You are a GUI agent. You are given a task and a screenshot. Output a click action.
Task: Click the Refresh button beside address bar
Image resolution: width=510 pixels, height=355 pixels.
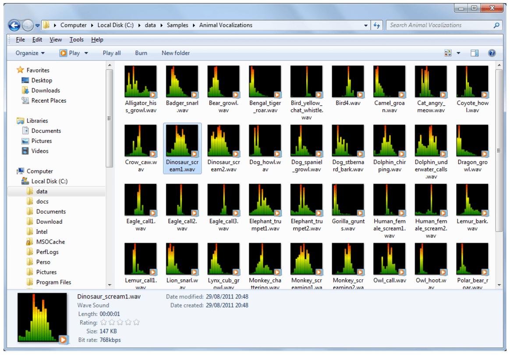tap(377, 25)
